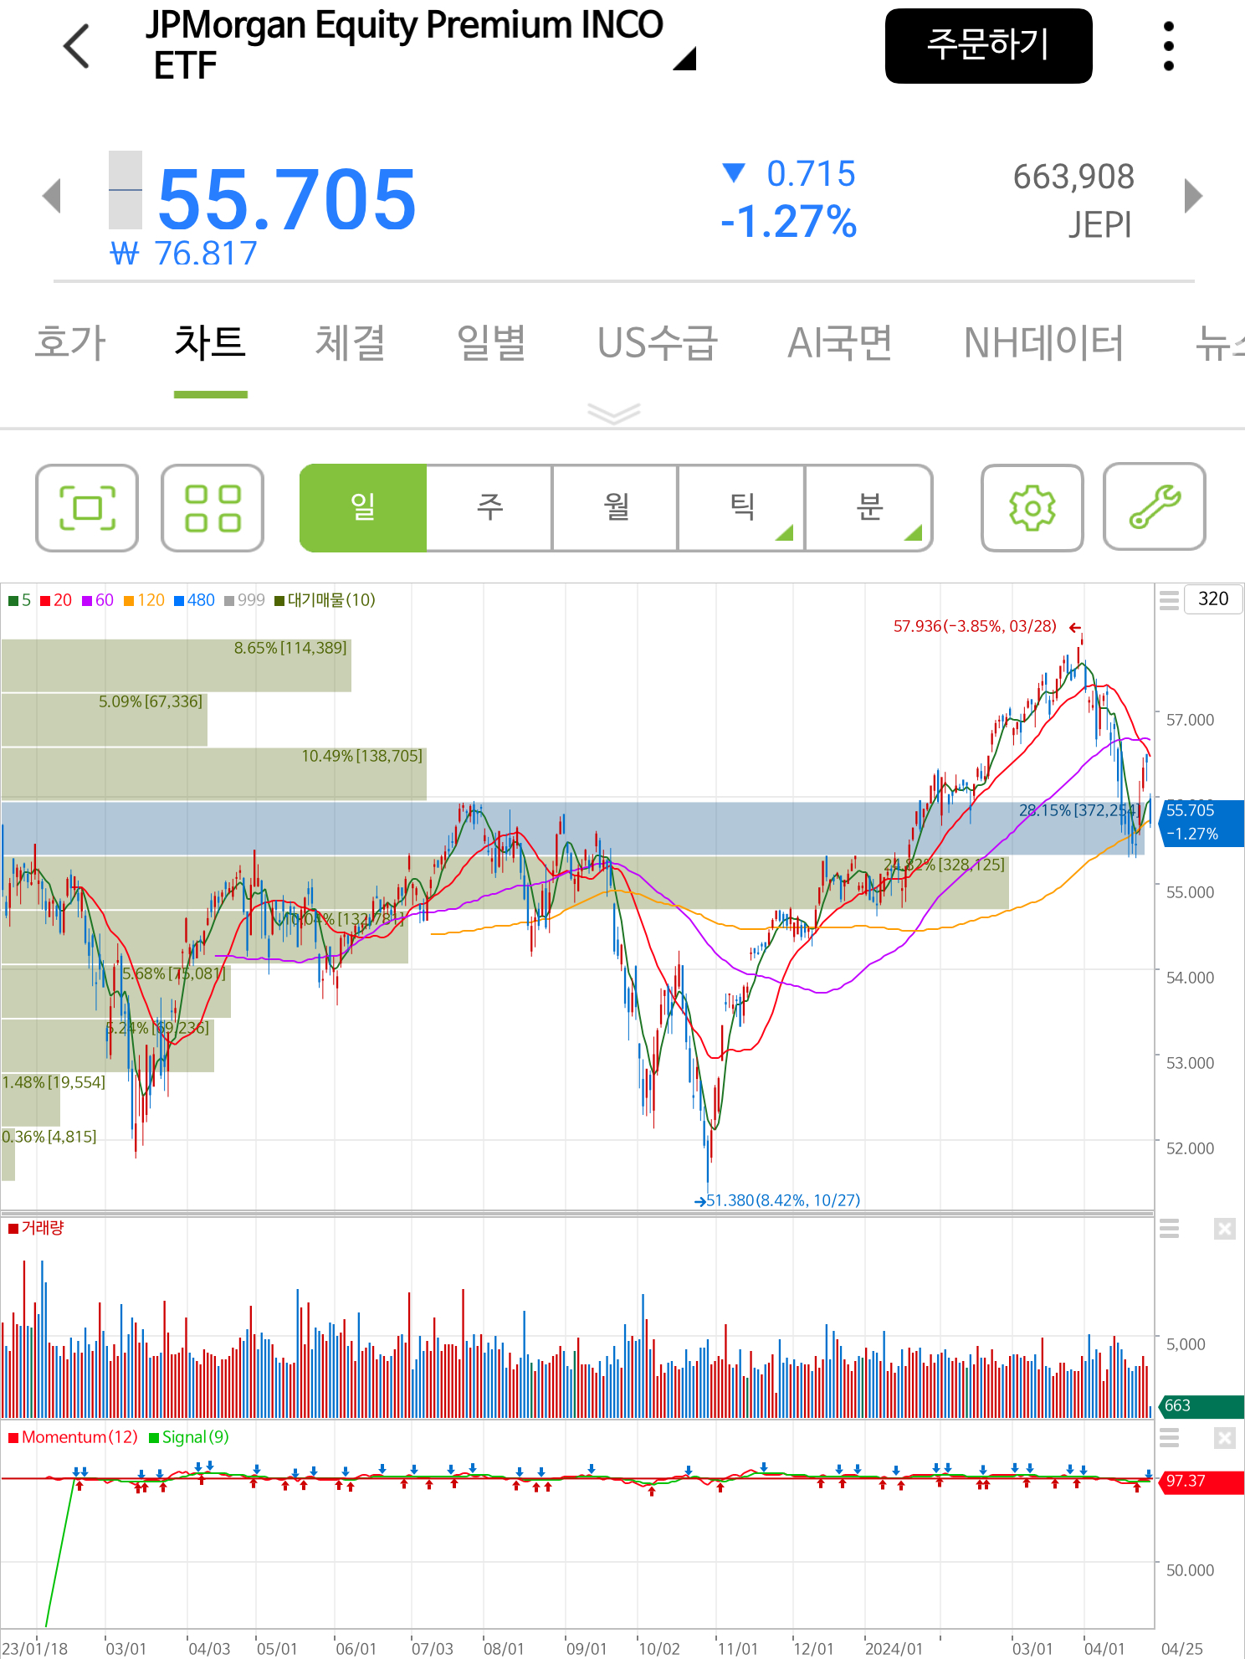Open multi-chart grid layout icon
This screenshot has height=1659, width=1245.
tap(213, 508)
